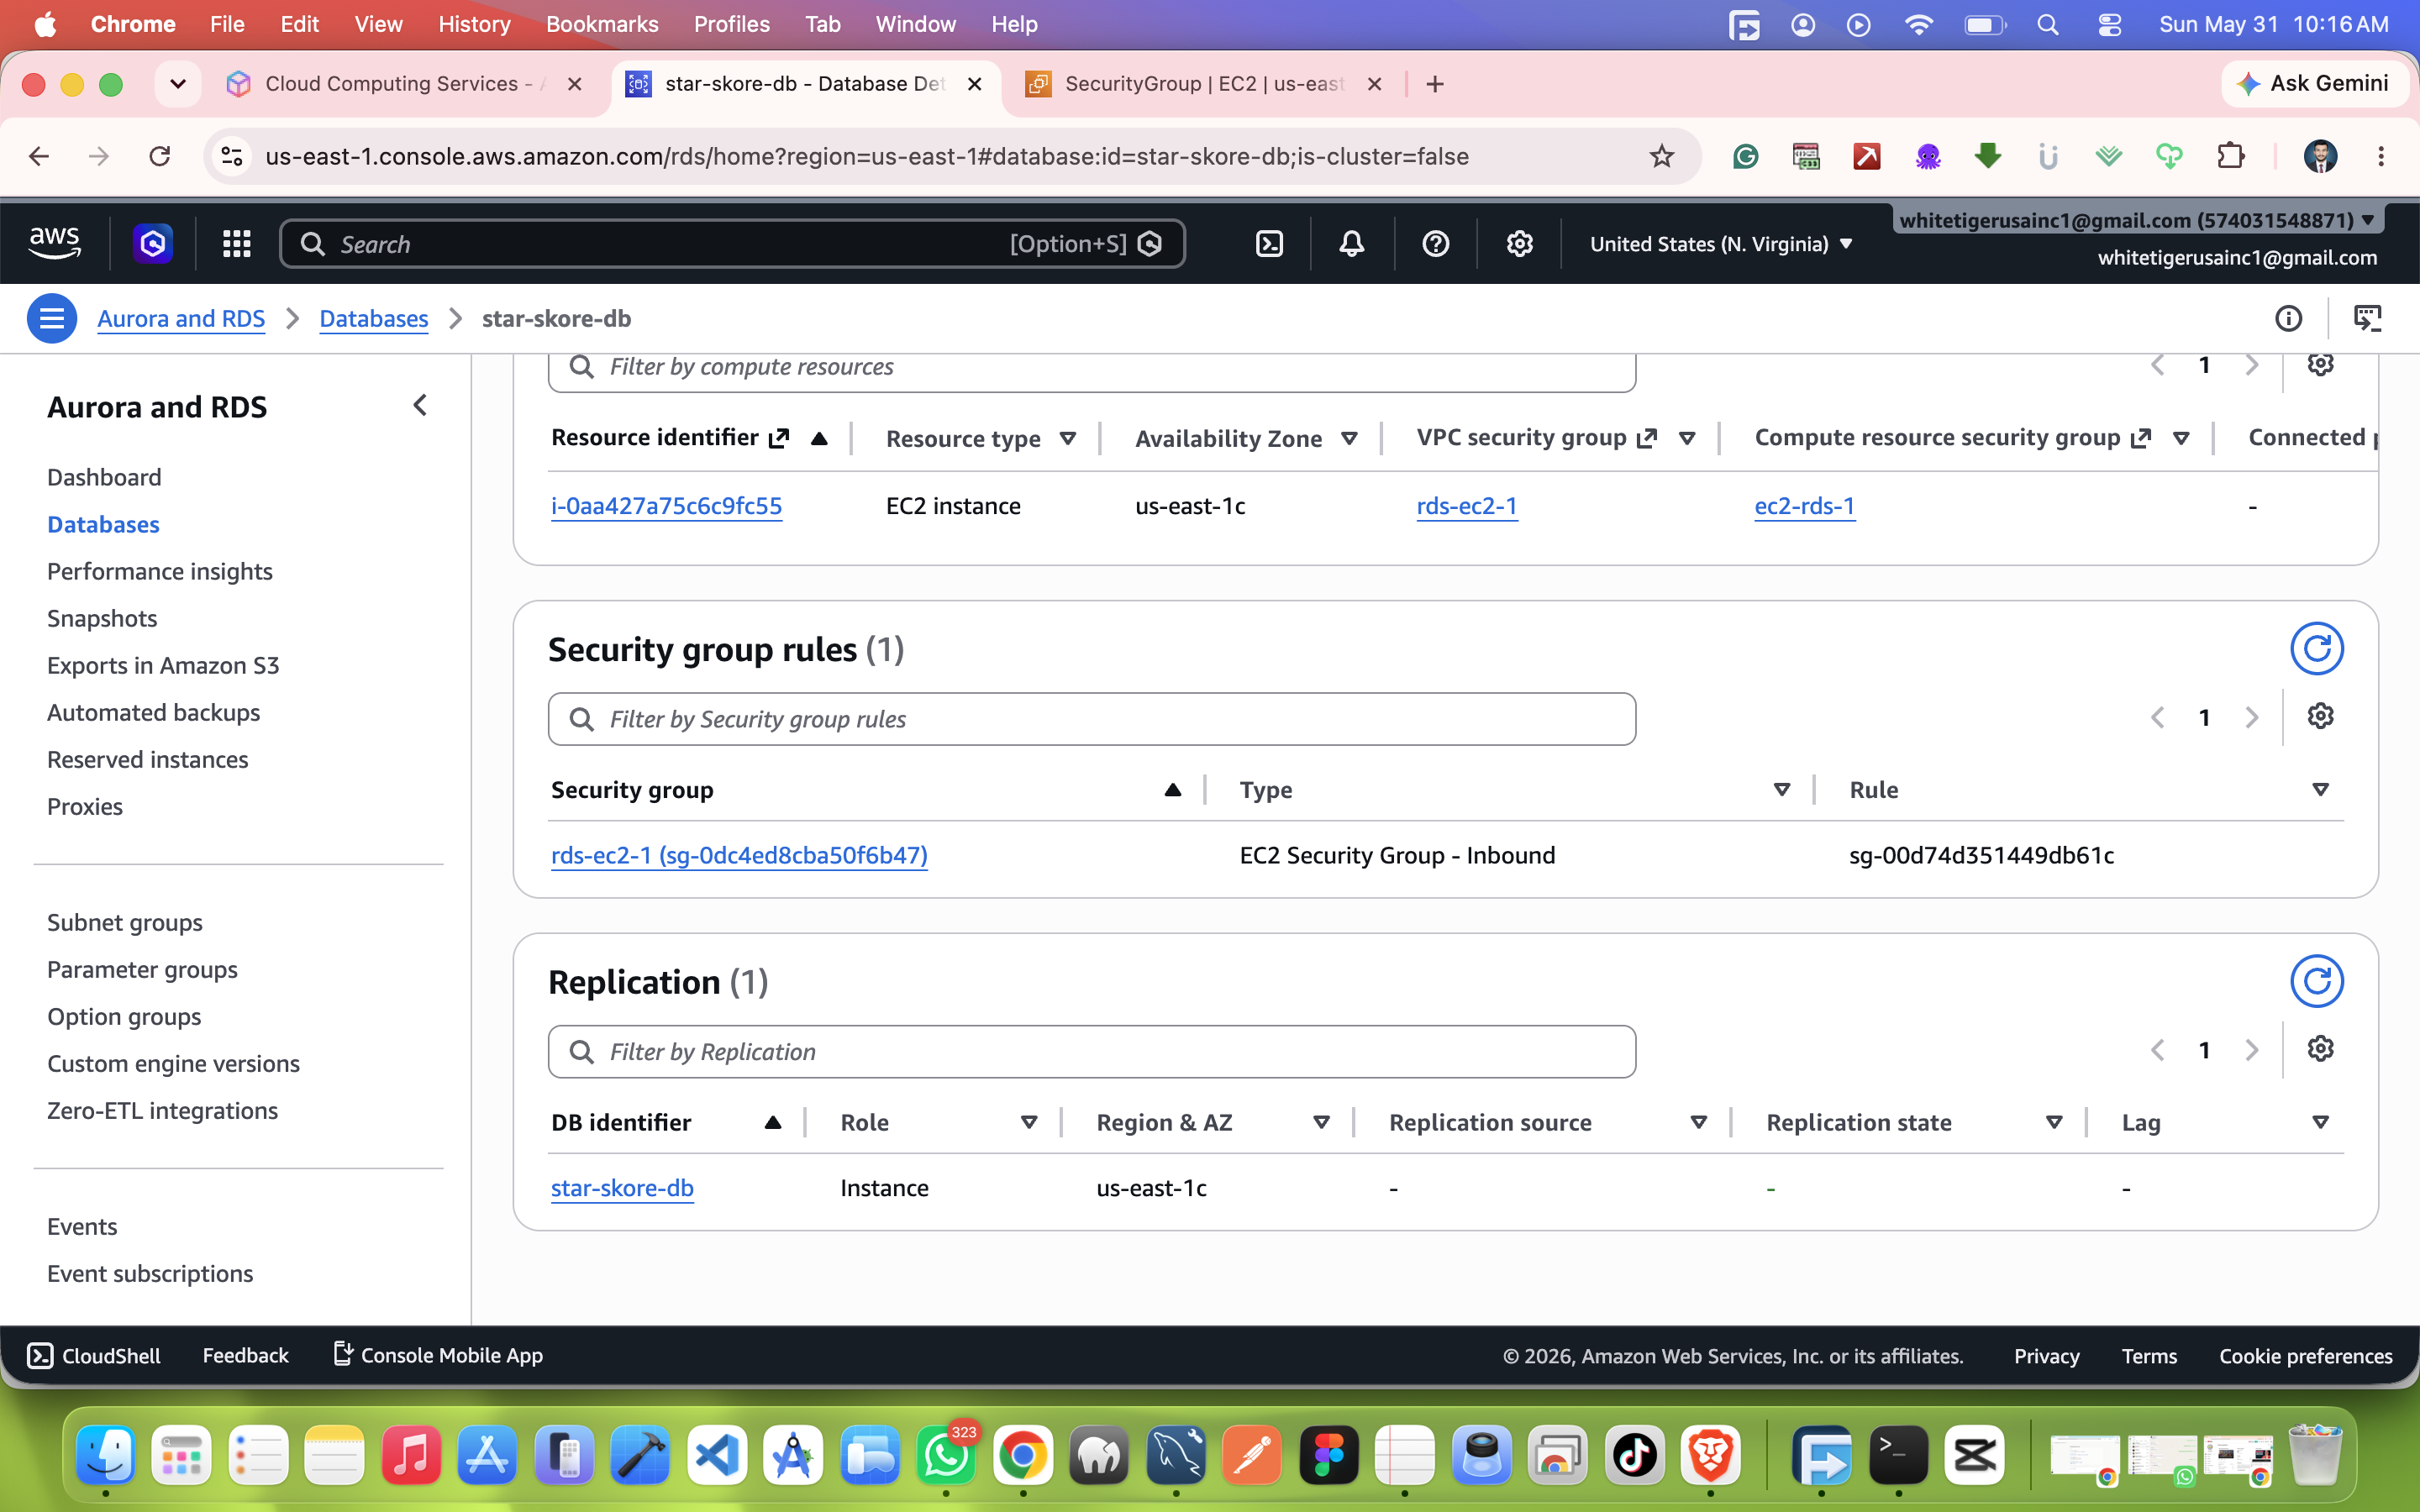
Task: Open macOS Spotlight search icon
Action: pyautogui.click(x=2047, y=24)
